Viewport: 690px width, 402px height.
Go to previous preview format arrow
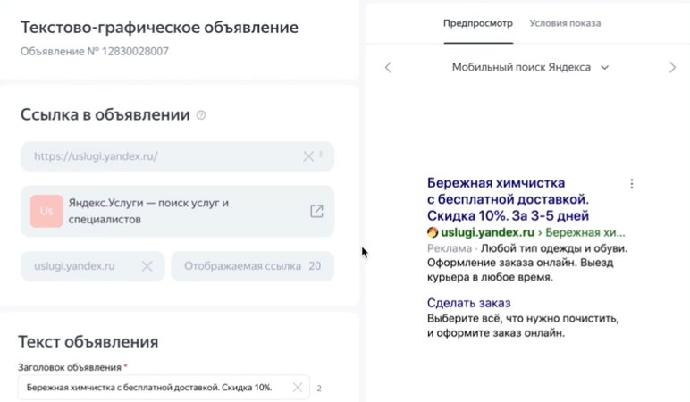pyautogui.click(x=388, y=67)
